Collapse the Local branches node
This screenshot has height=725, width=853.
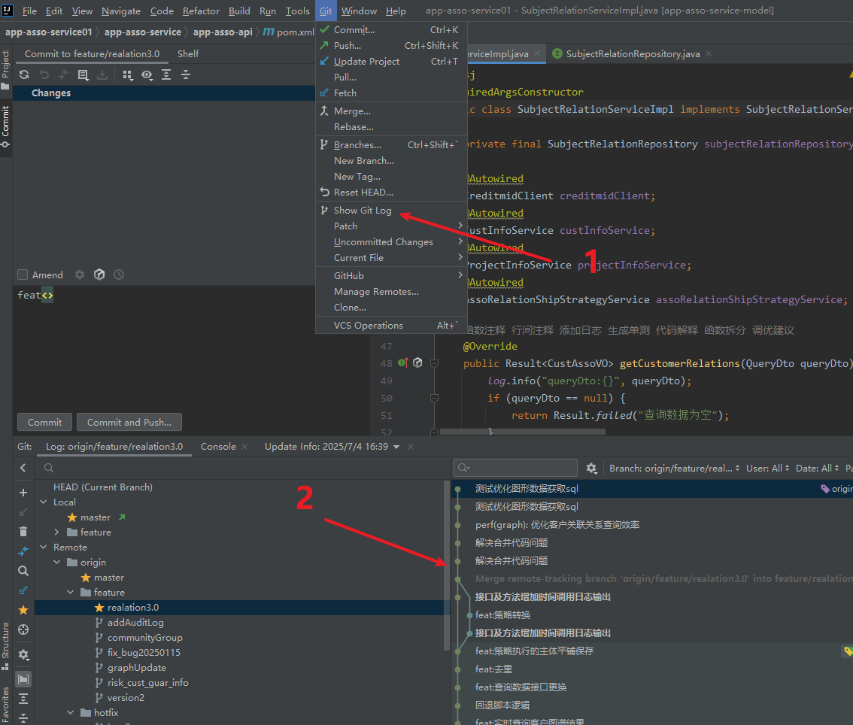click(x=44, y=502)
